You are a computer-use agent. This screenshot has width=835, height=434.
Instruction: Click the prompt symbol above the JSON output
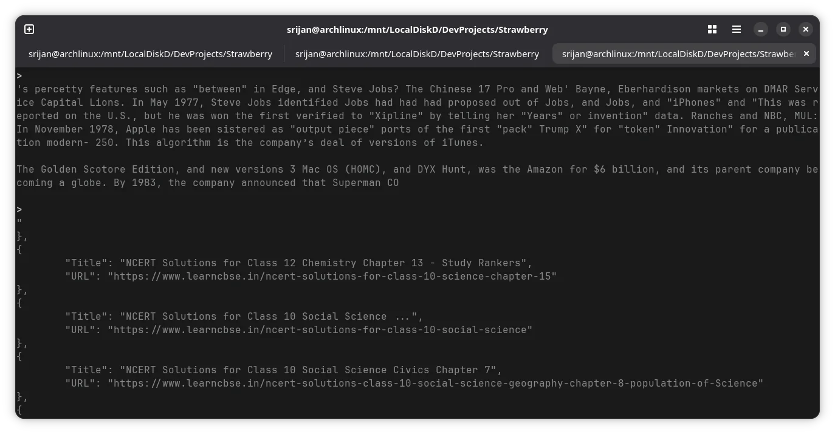coord(19,210)
